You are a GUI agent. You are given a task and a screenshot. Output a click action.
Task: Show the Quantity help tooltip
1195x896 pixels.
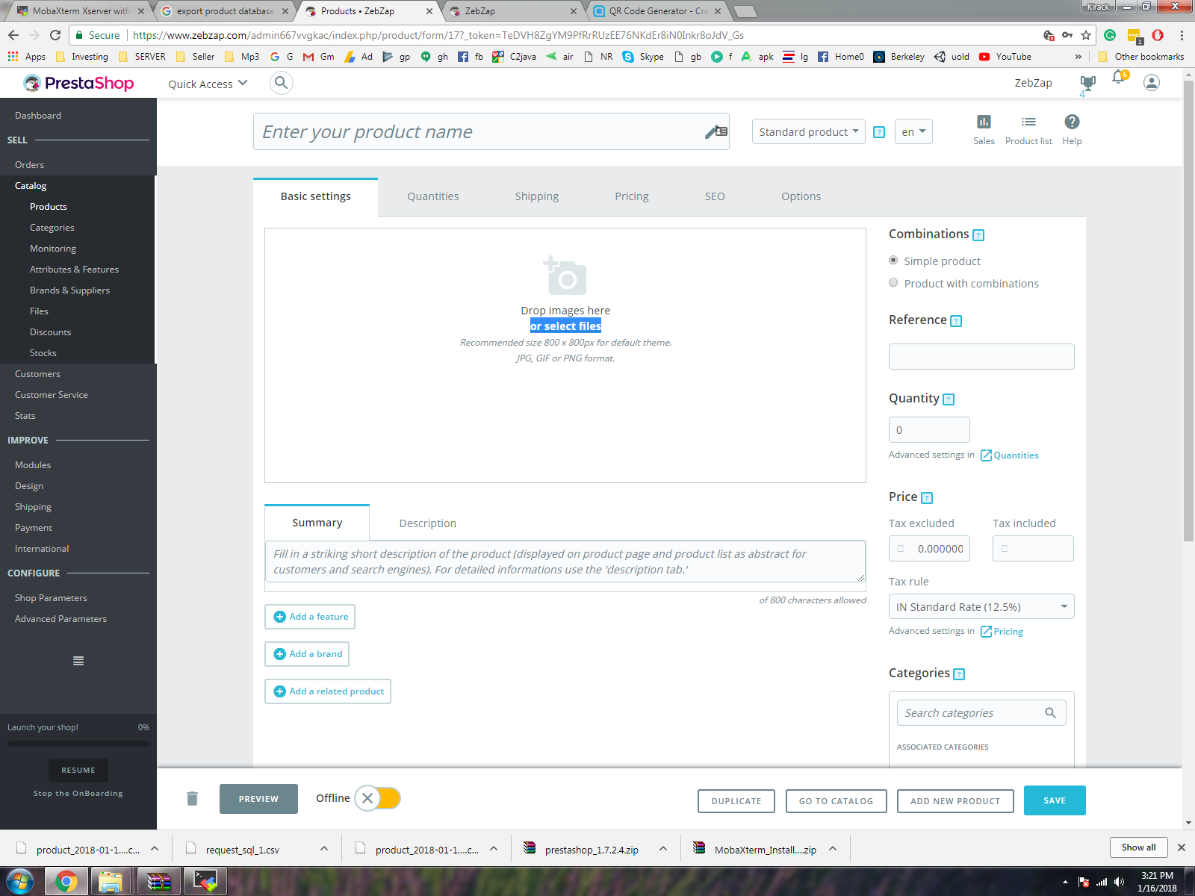tap(949, 399)
